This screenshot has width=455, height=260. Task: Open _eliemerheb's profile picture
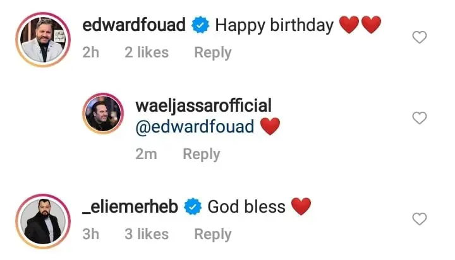pyautogui.click(x=43, y=221)
